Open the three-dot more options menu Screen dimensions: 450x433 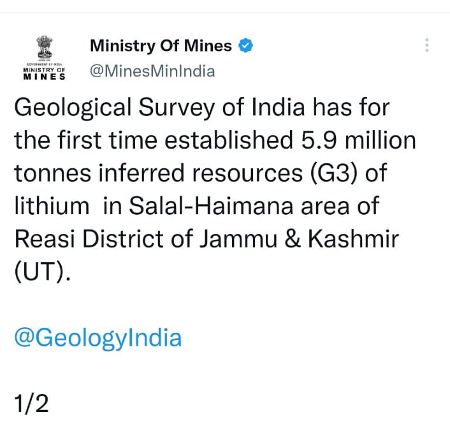pos(426,45)
